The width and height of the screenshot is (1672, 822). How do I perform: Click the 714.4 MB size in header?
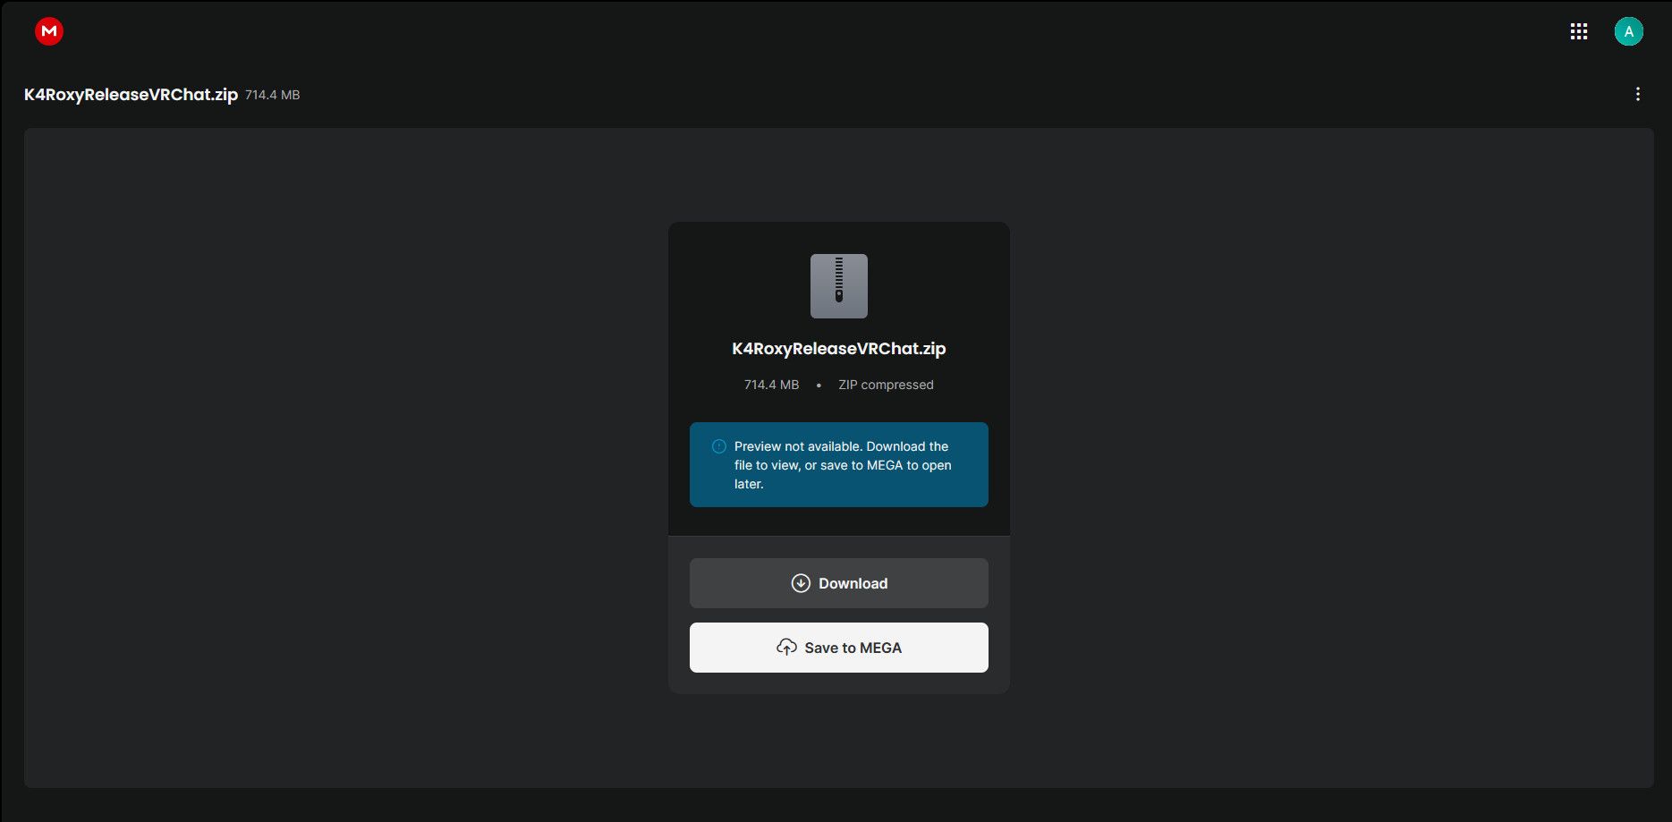tap(273, 95)
